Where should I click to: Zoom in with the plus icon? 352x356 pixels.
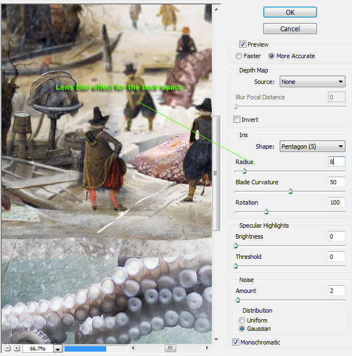tap(16, 348)
